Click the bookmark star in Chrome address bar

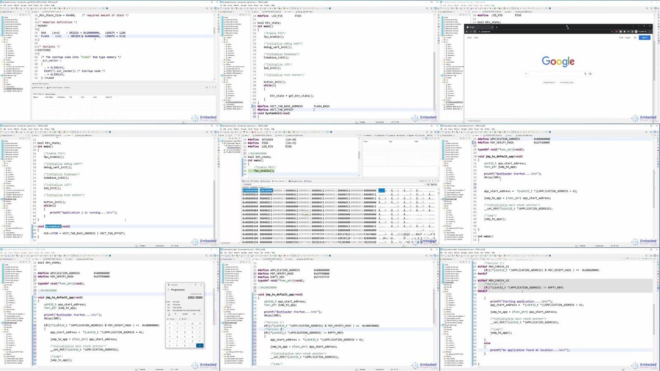click(612, 31)
